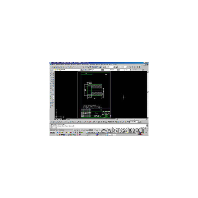This screenshot has height=198, width=198.
Task: Toggle POLAR tracking in status bar
Action: click(87, 130)
